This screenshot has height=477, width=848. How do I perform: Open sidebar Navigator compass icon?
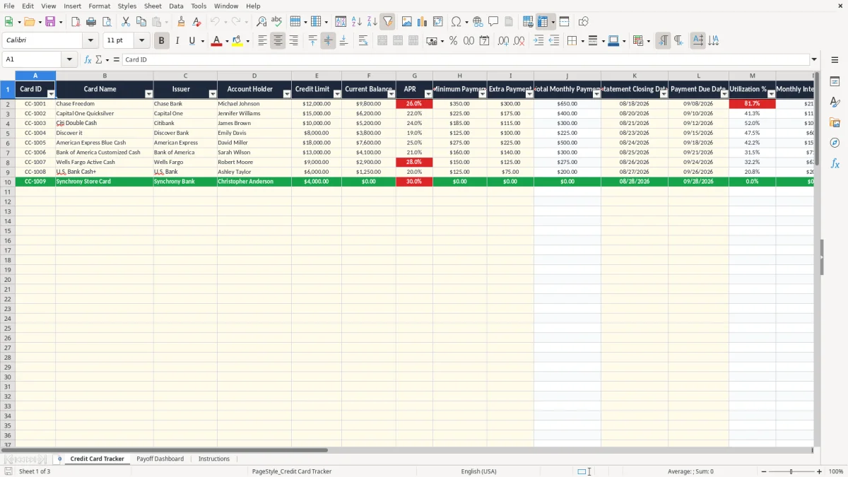tap(835, 143)
